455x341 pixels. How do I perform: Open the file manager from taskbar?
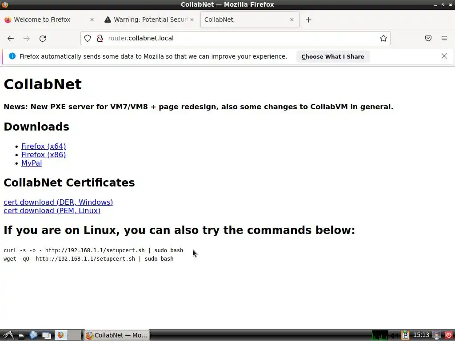pos(21,336)
